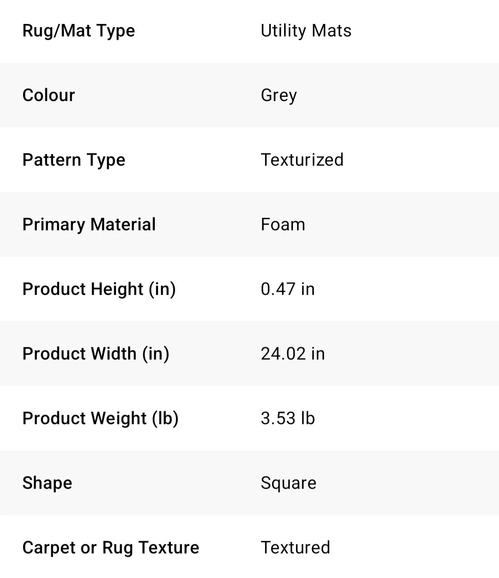Screen dimensions: 499x578
Task: Click the 'Primary Material' label
Action: pos(89,225)
